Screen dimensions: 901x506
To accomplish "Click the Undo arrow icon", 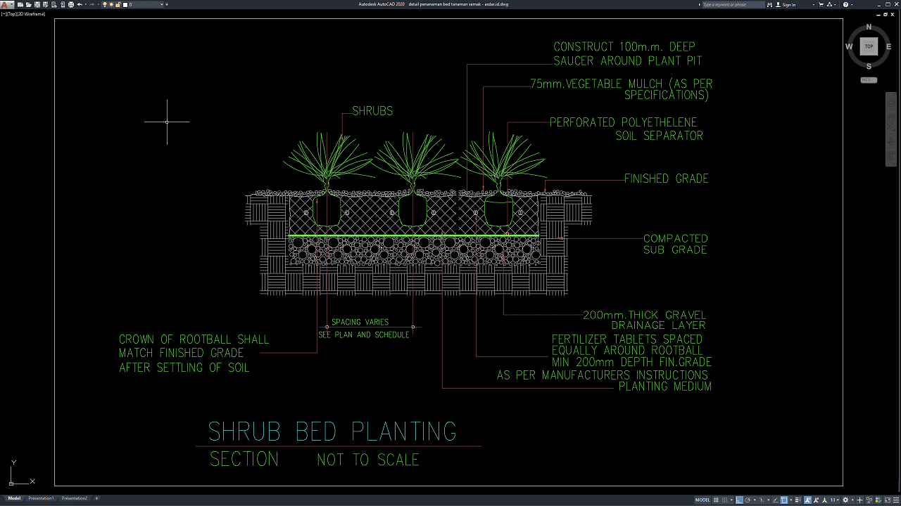I will coord(80,4).
